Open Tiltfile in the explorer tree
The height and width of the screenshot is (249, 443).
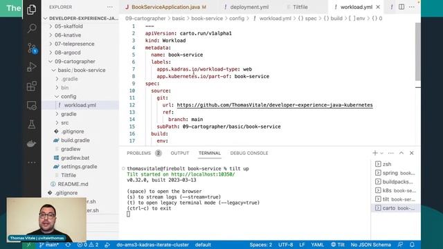click(x=81, y=175)
